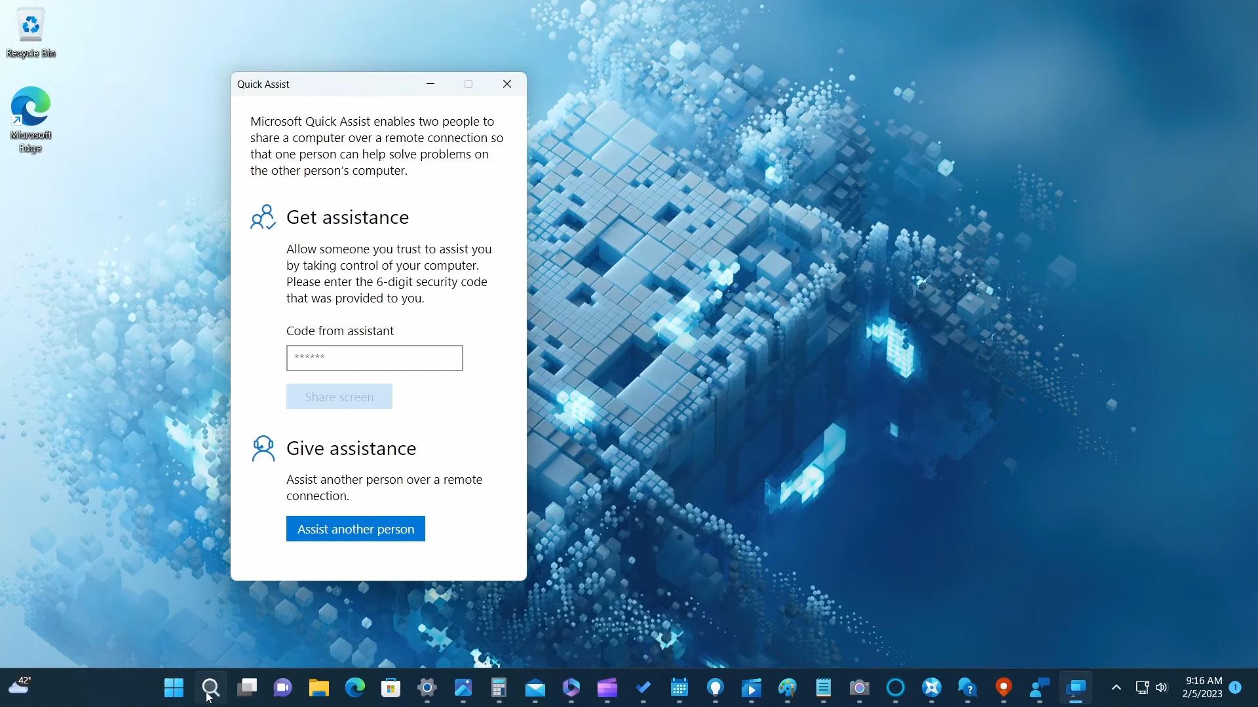Open the Maps app with red pin
This screenshot has height=707, width=1258.
click(1003, 688)
